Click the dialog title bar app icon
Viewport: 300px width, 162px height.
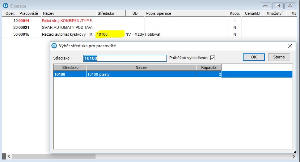tap(54, 46)
